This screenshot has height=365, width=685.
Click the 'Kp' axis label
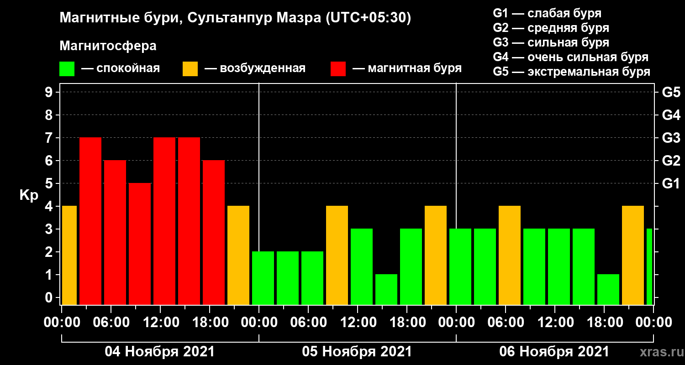point(29,195)
